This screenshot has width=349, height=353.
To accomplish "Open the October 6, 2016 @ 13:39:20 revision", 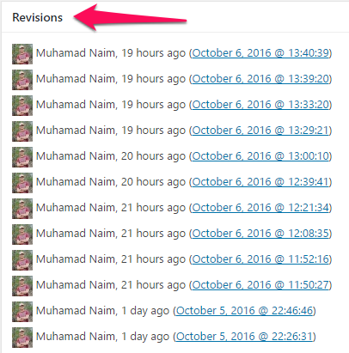I will click(x=260, y=79).
